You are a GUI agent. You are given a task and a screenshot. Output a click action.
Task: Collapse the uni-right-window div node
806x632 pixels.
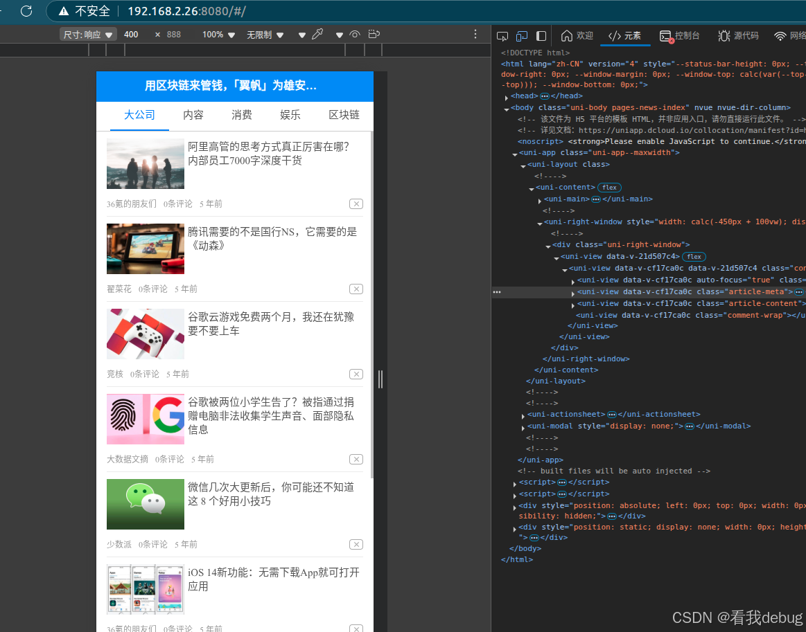[x=548, y=246]
